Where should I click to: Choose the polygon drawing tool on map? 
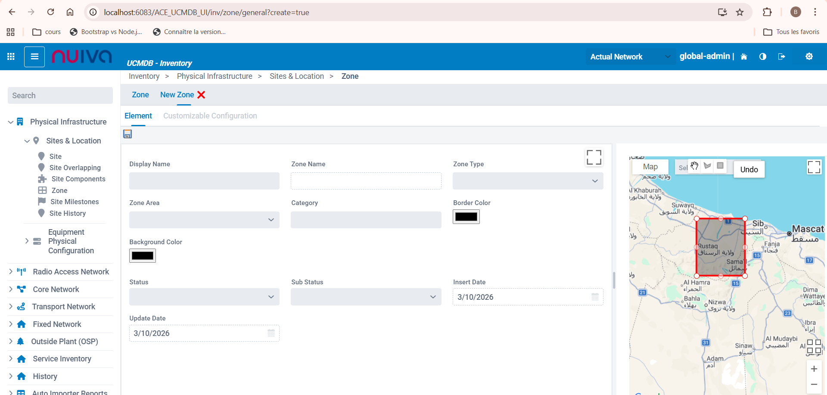pos(707,166)
